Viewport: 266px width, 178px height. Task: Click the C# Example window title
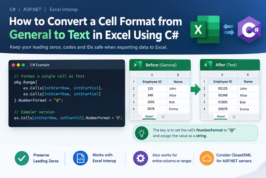click(x=40, y=65)
